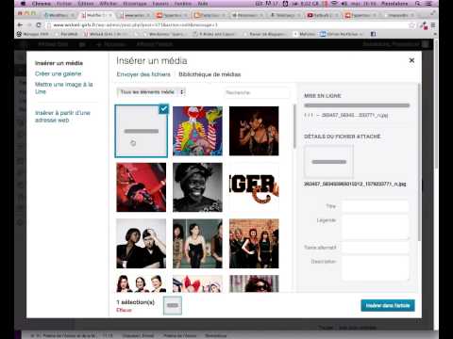453x339 pixels.
Task: Select the red stage performance thumbnail
Action: click(142, 187)
